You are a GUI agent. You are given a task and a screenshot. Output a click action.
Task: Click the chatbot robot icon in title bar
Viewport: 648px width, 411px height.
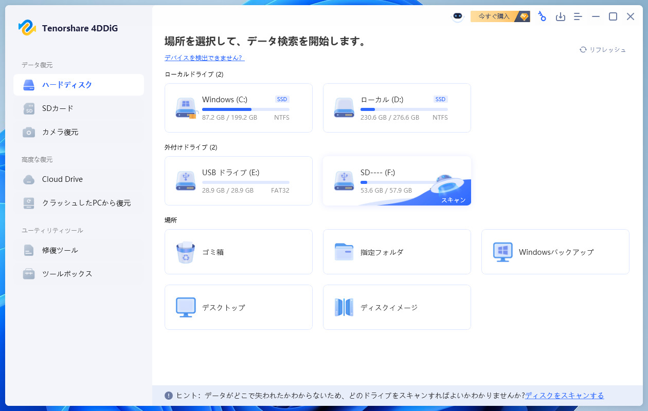(x=458, y=17)
